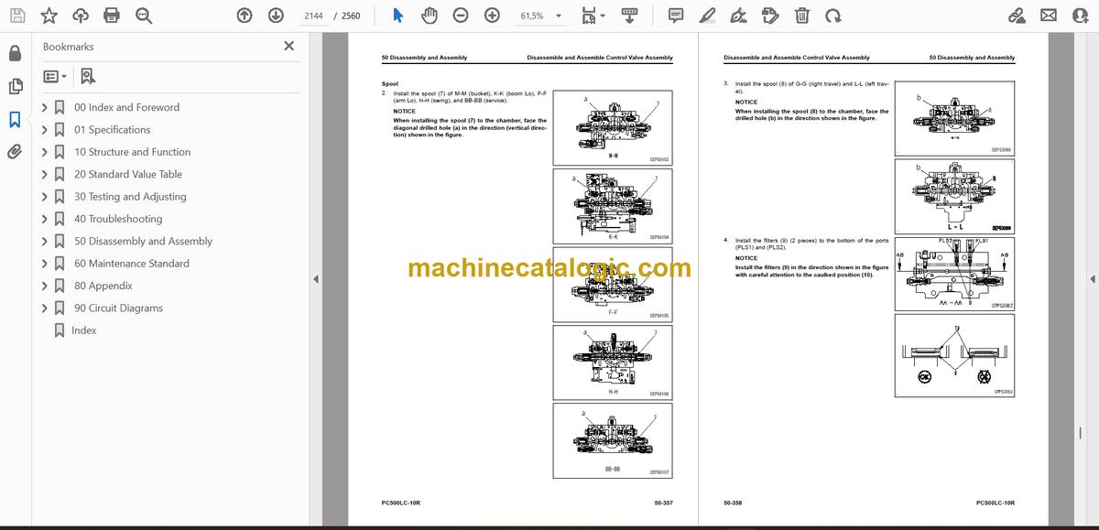Click the filter OK/NG diagram figure
The image size is (1099, 530).
tap(954, 355)
